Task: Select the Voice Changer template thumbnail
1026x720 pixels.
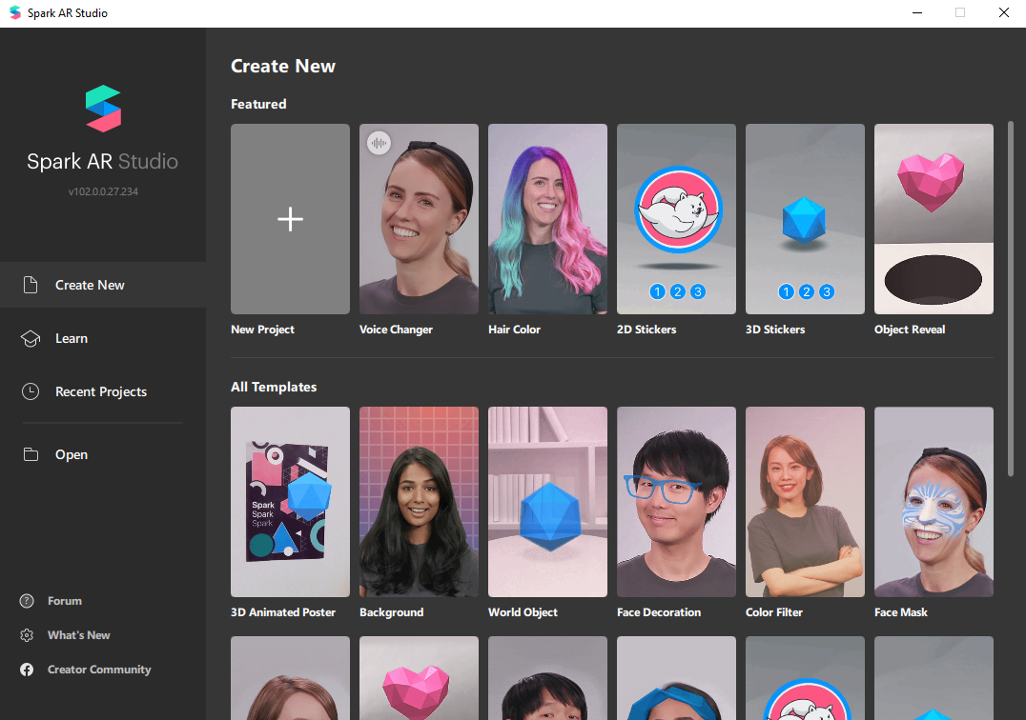Action: (x=419, y=219)
